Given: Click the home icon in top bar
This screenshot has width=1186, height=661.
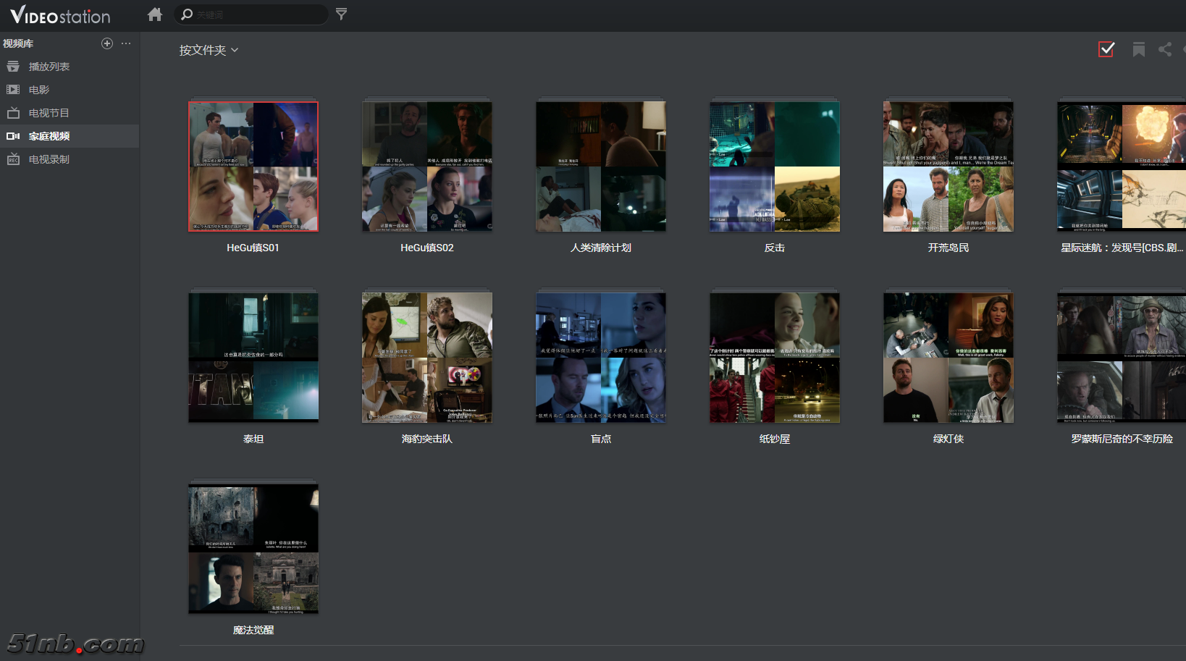Looking at the screenshot, I should 154,14.
